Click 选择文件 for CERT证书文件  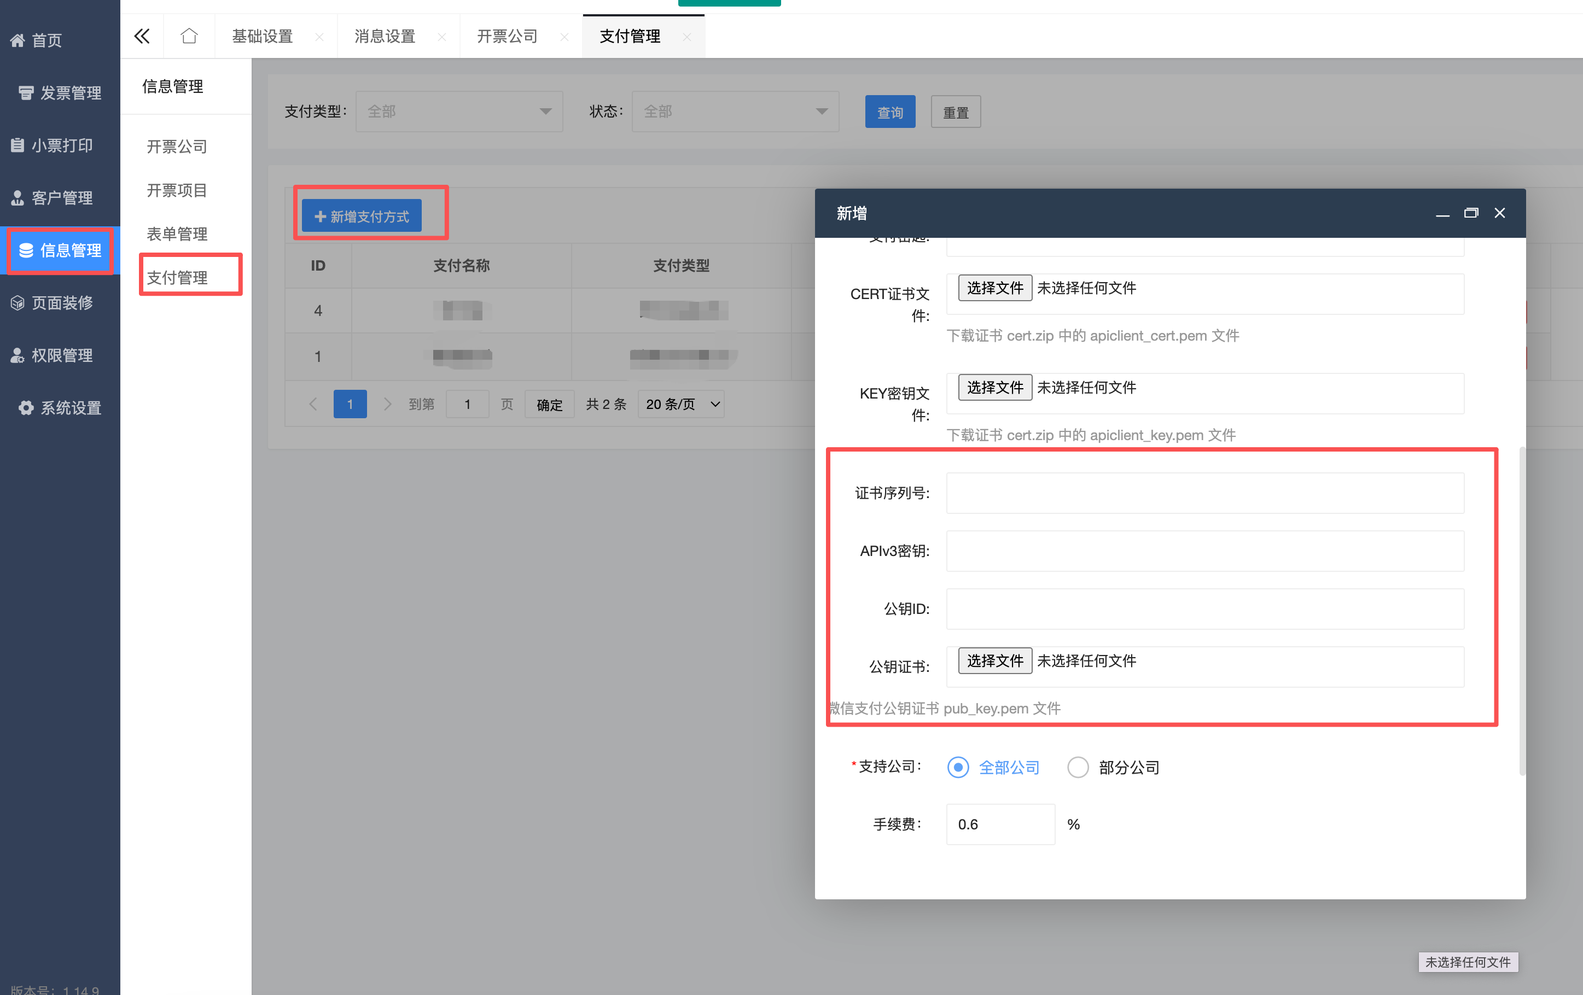click(x=994, y=288)
